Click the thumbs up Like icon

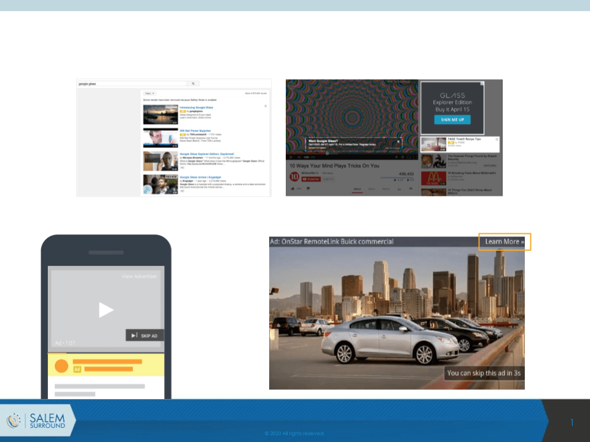point(293,188)
